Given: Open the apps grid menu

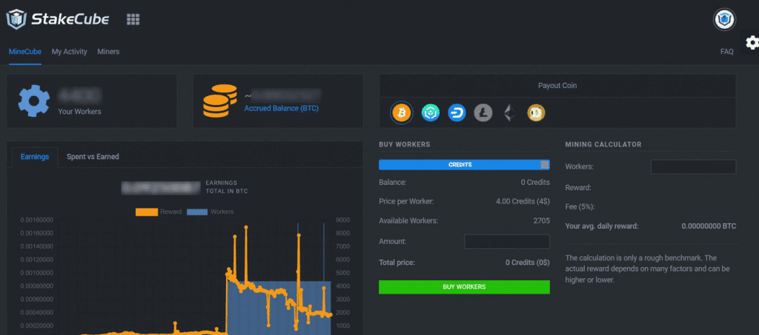Looking at the screenshot, I should (x=133, y=19).
